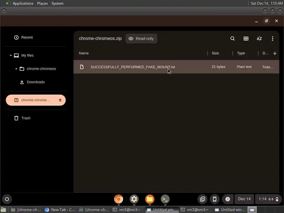284x213 pixels.
Task: Sort by Size column header
Action: [x=215, y=53]
